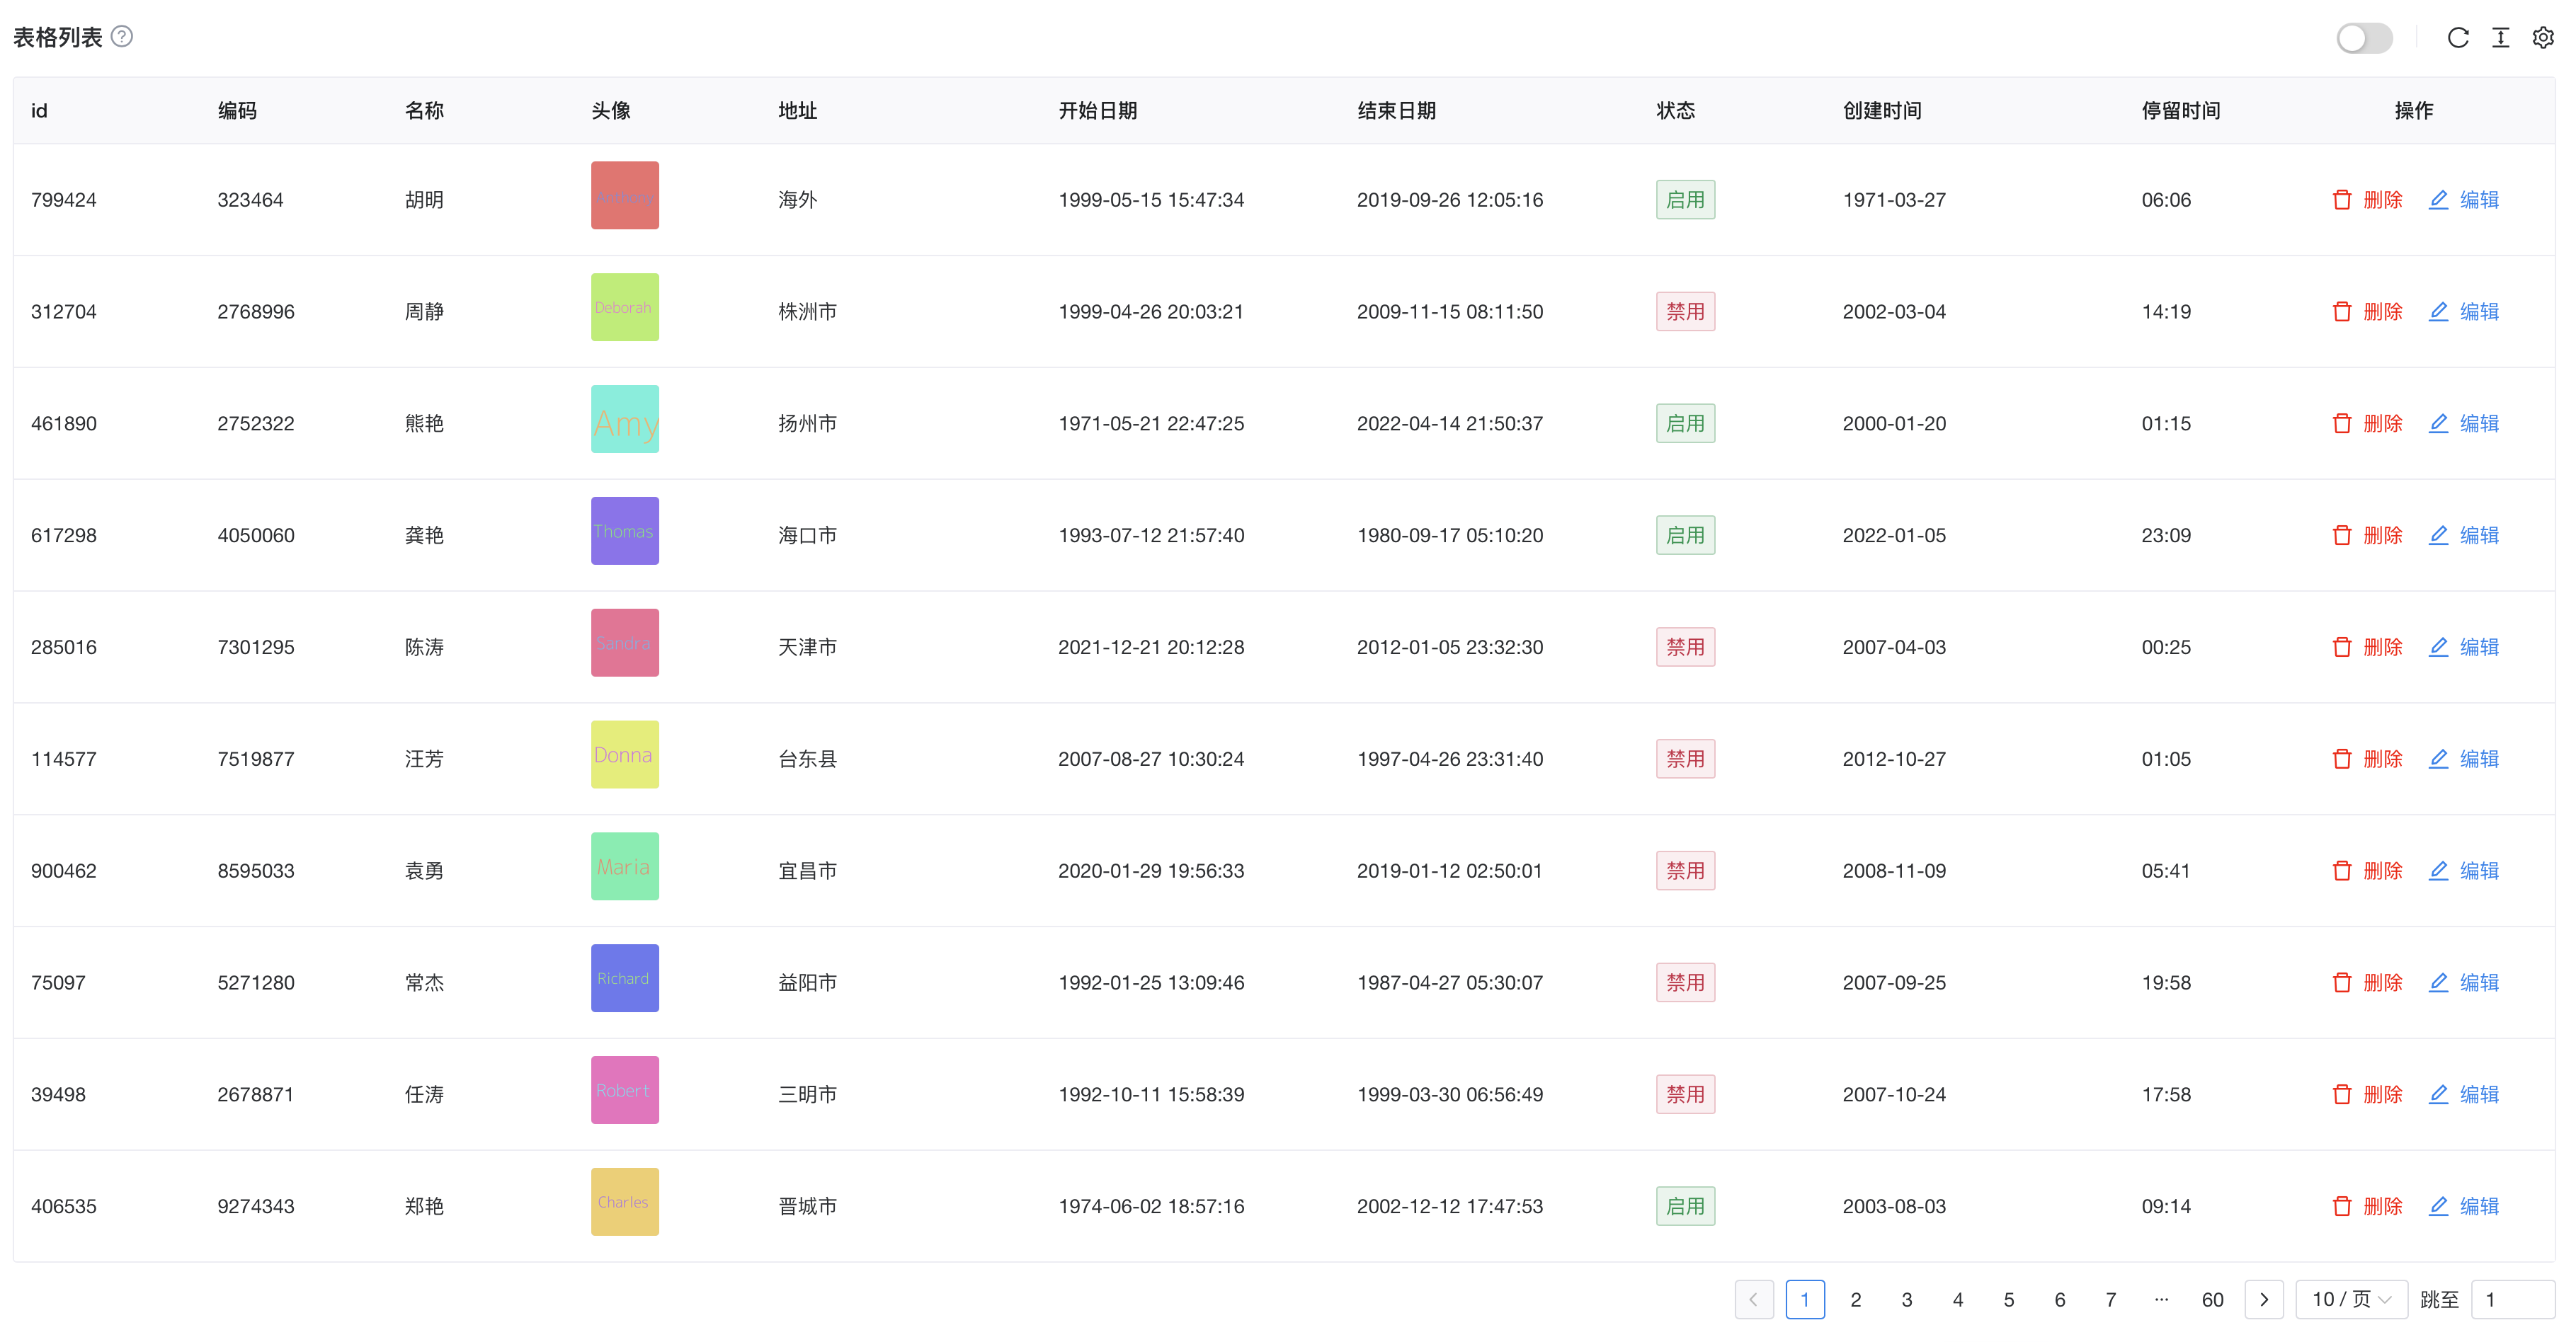Click the 禁用 status tag for 汪芳
Image resolution: width=2576 pixels, height=1342 pixels.
pyautogui.click(x=1685, y=759)
